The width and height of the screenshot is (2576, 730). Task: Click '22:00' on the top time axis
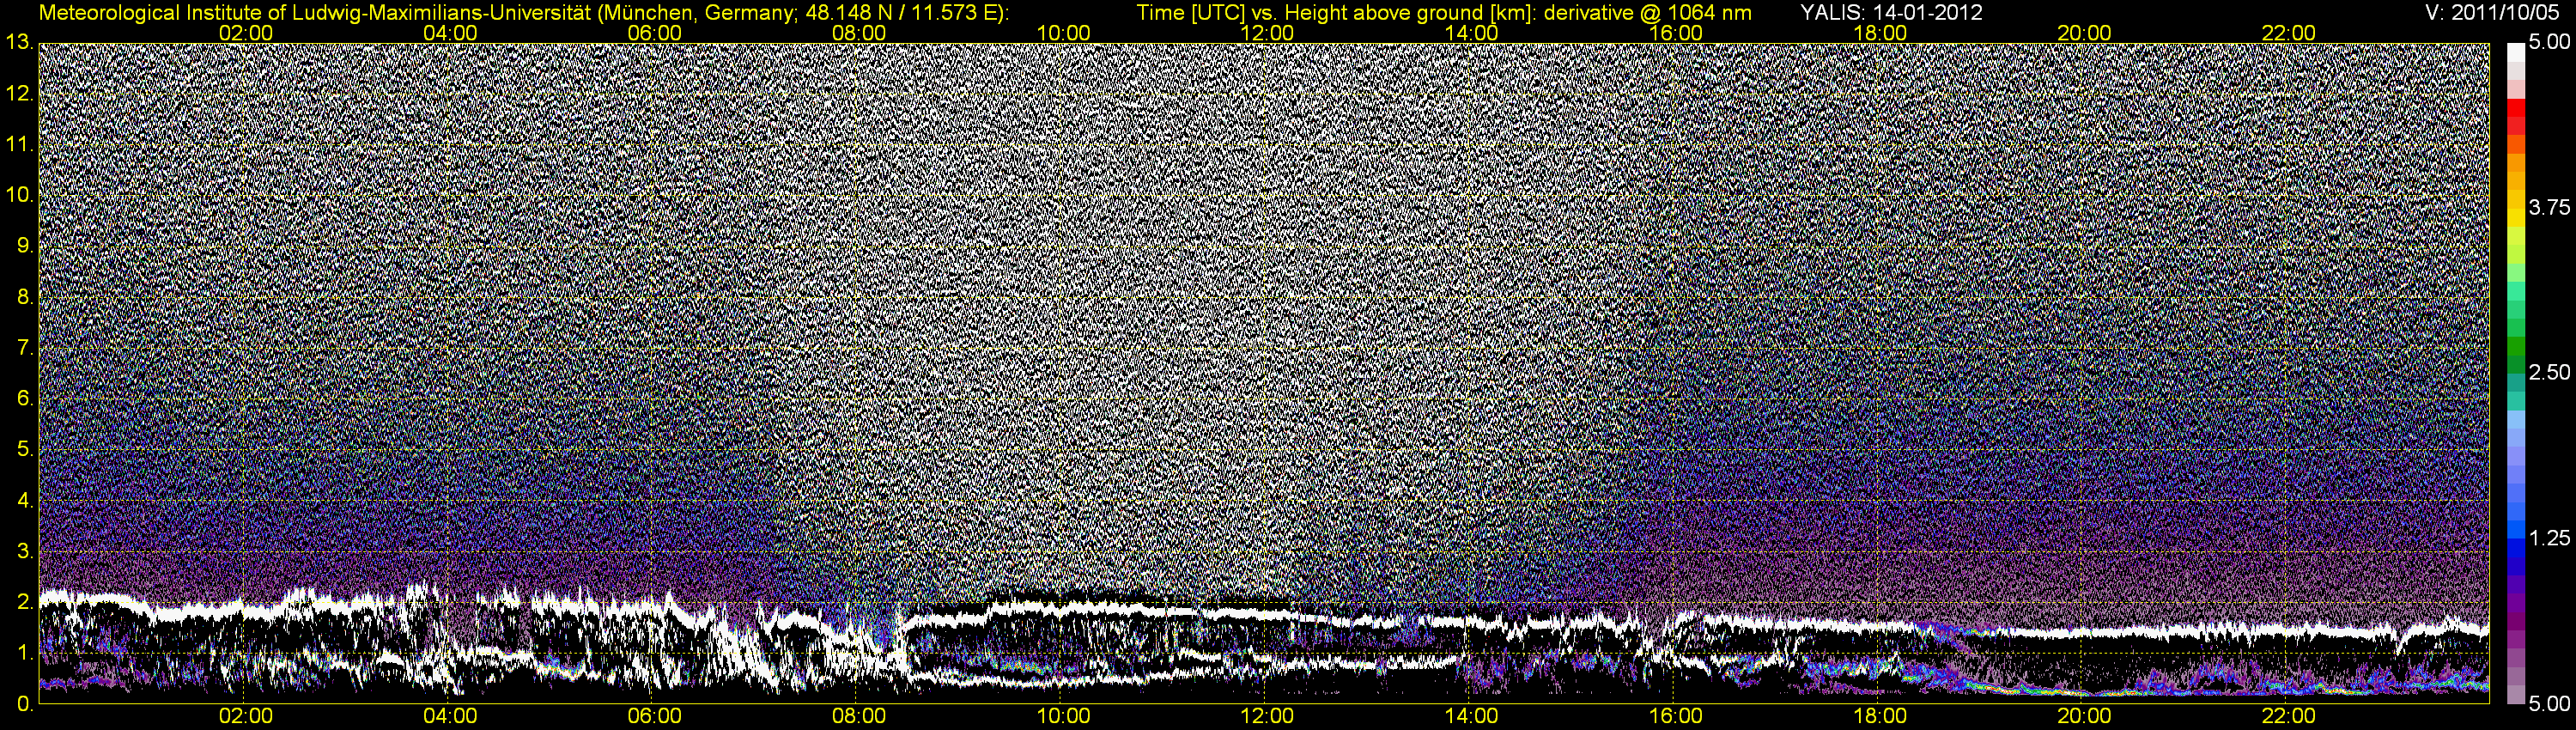point(2288,33)
